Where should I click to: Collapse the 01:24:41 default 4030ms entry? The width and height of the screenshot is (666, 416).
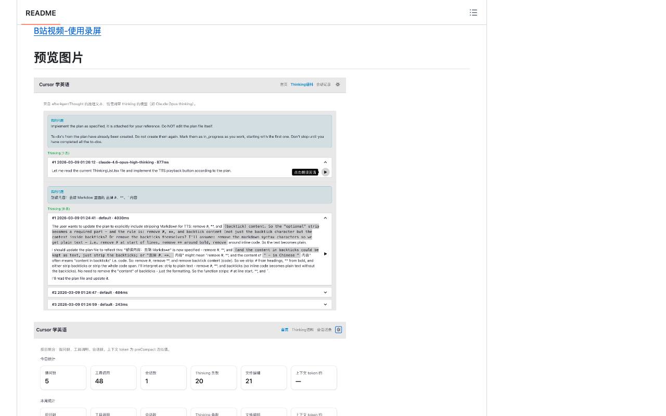pos(326,218)
